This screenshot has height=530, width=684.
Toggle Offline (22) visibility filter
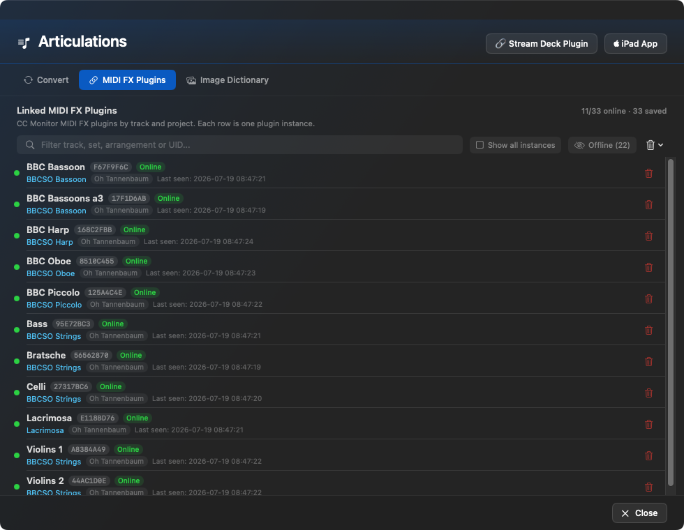pos(602,145)
